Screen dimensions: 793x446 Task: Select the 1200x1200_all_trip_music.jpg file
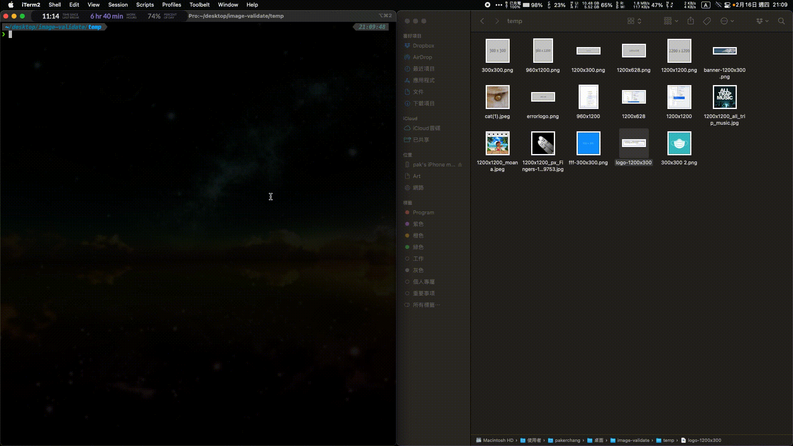click(x=724, y=97)
